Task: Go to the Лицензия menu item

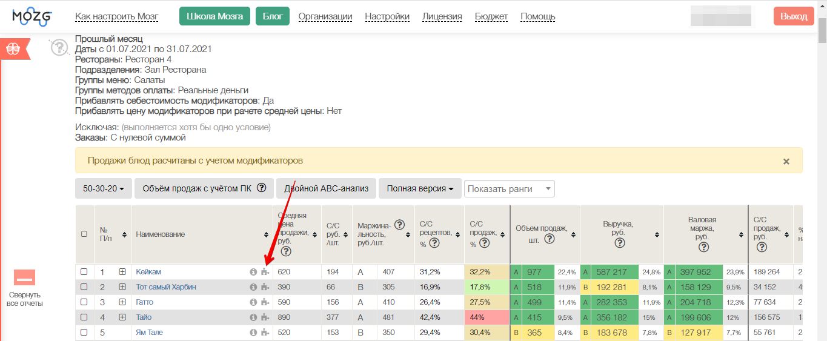Action: [x=442, y=16]
